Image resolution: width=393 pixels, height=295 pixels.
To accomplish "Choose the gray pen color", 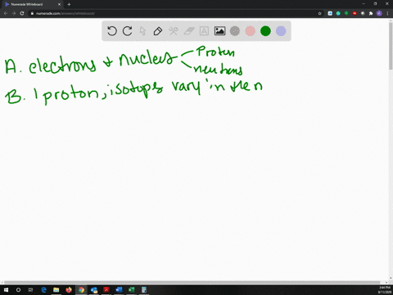I will point(235,31).
